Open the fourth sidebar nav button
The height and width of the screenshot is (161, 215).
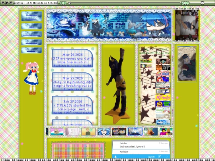point(32,42)
